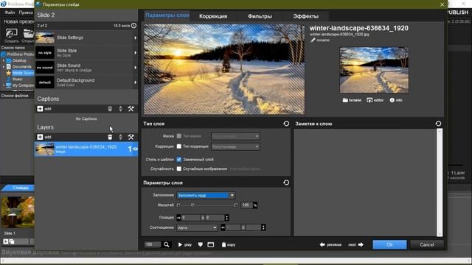Switch to Коррекция tab
Screen dimensions: 472x265
coord(213,16)
